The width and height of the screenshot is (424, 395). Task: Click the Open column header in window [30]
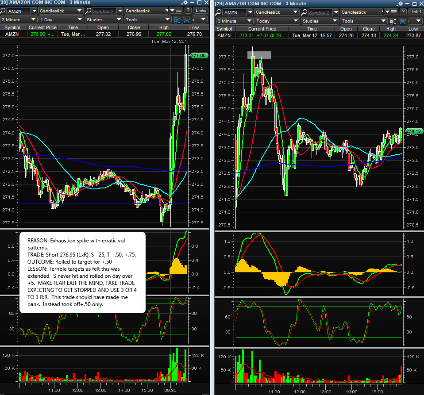coord(103,27)
